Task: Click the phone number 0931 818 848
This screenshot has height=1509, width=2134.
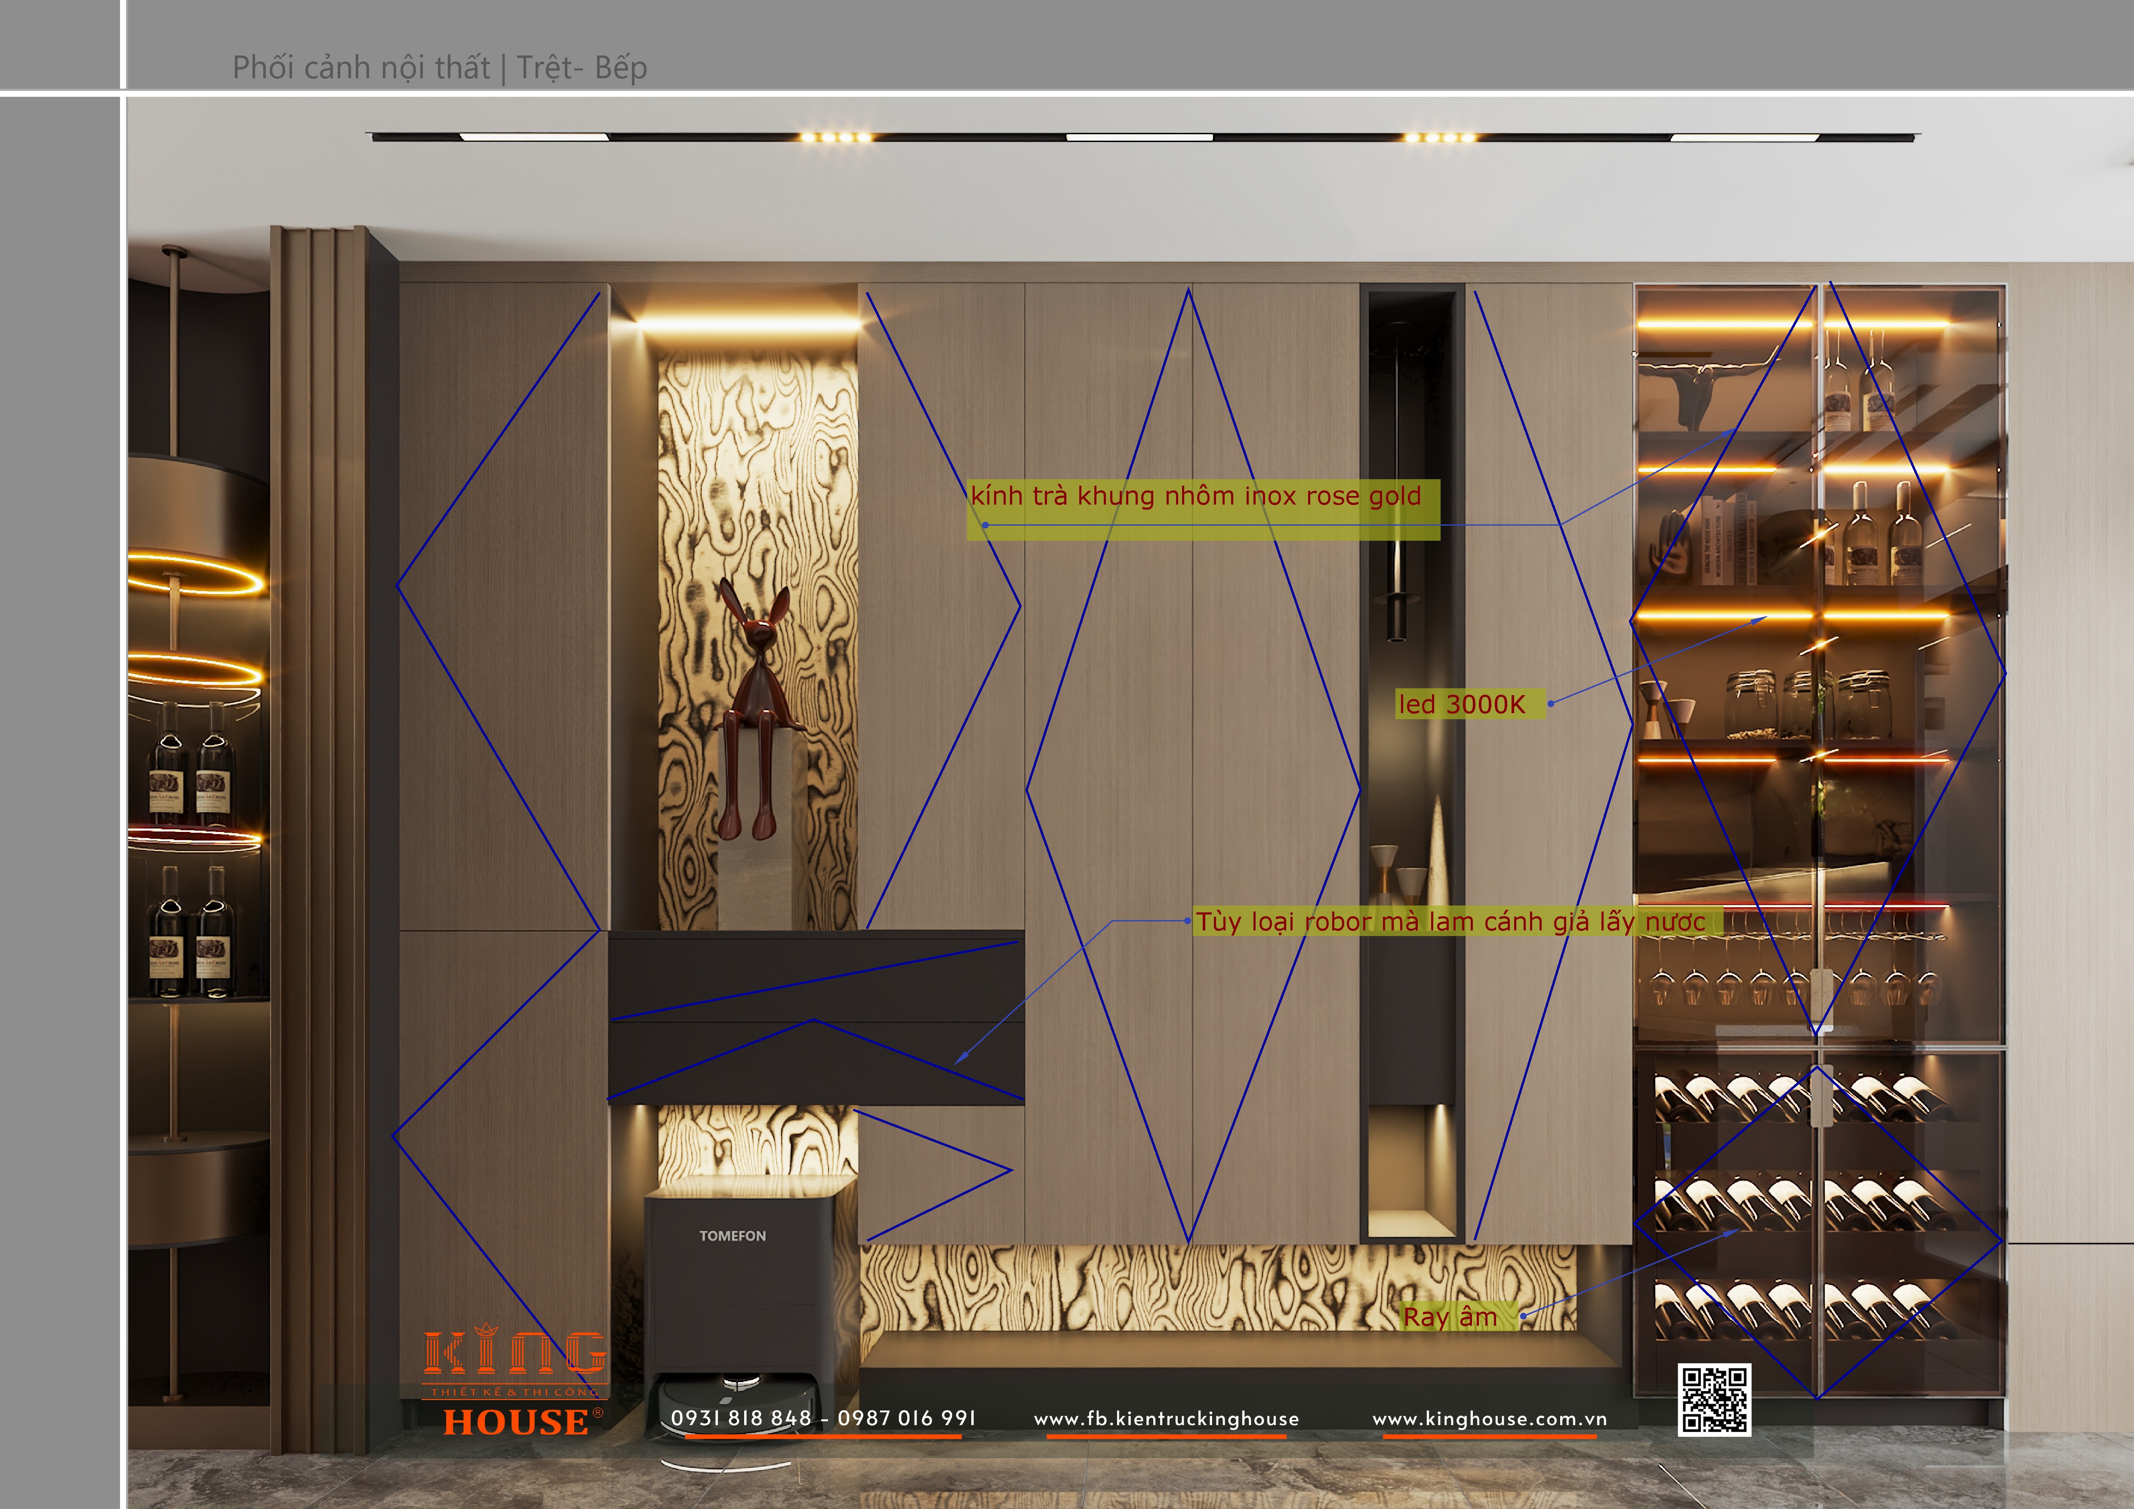Action: (741, 1418)
